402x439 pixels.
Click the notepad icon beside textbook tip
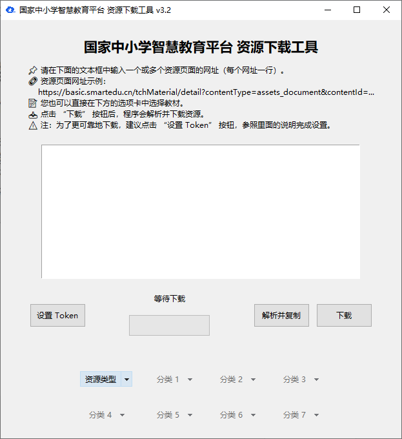[33, 103]
